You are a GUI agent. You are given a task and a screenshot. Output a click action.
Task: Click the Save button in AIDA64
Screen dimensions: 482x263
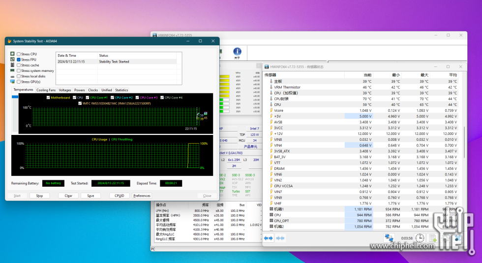pos(90,196)
